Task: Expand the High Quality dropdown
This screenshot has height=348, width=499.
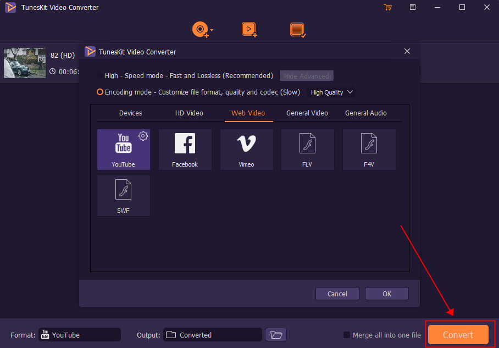Action: click(x=331, y=92)
